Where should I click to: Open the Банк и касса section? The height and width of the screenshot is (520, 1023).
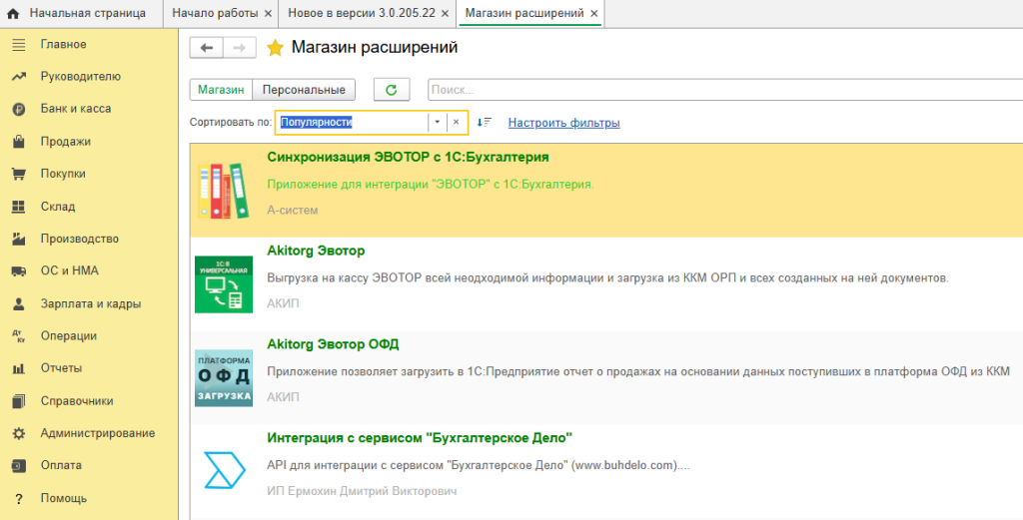[x=76, y=109]
